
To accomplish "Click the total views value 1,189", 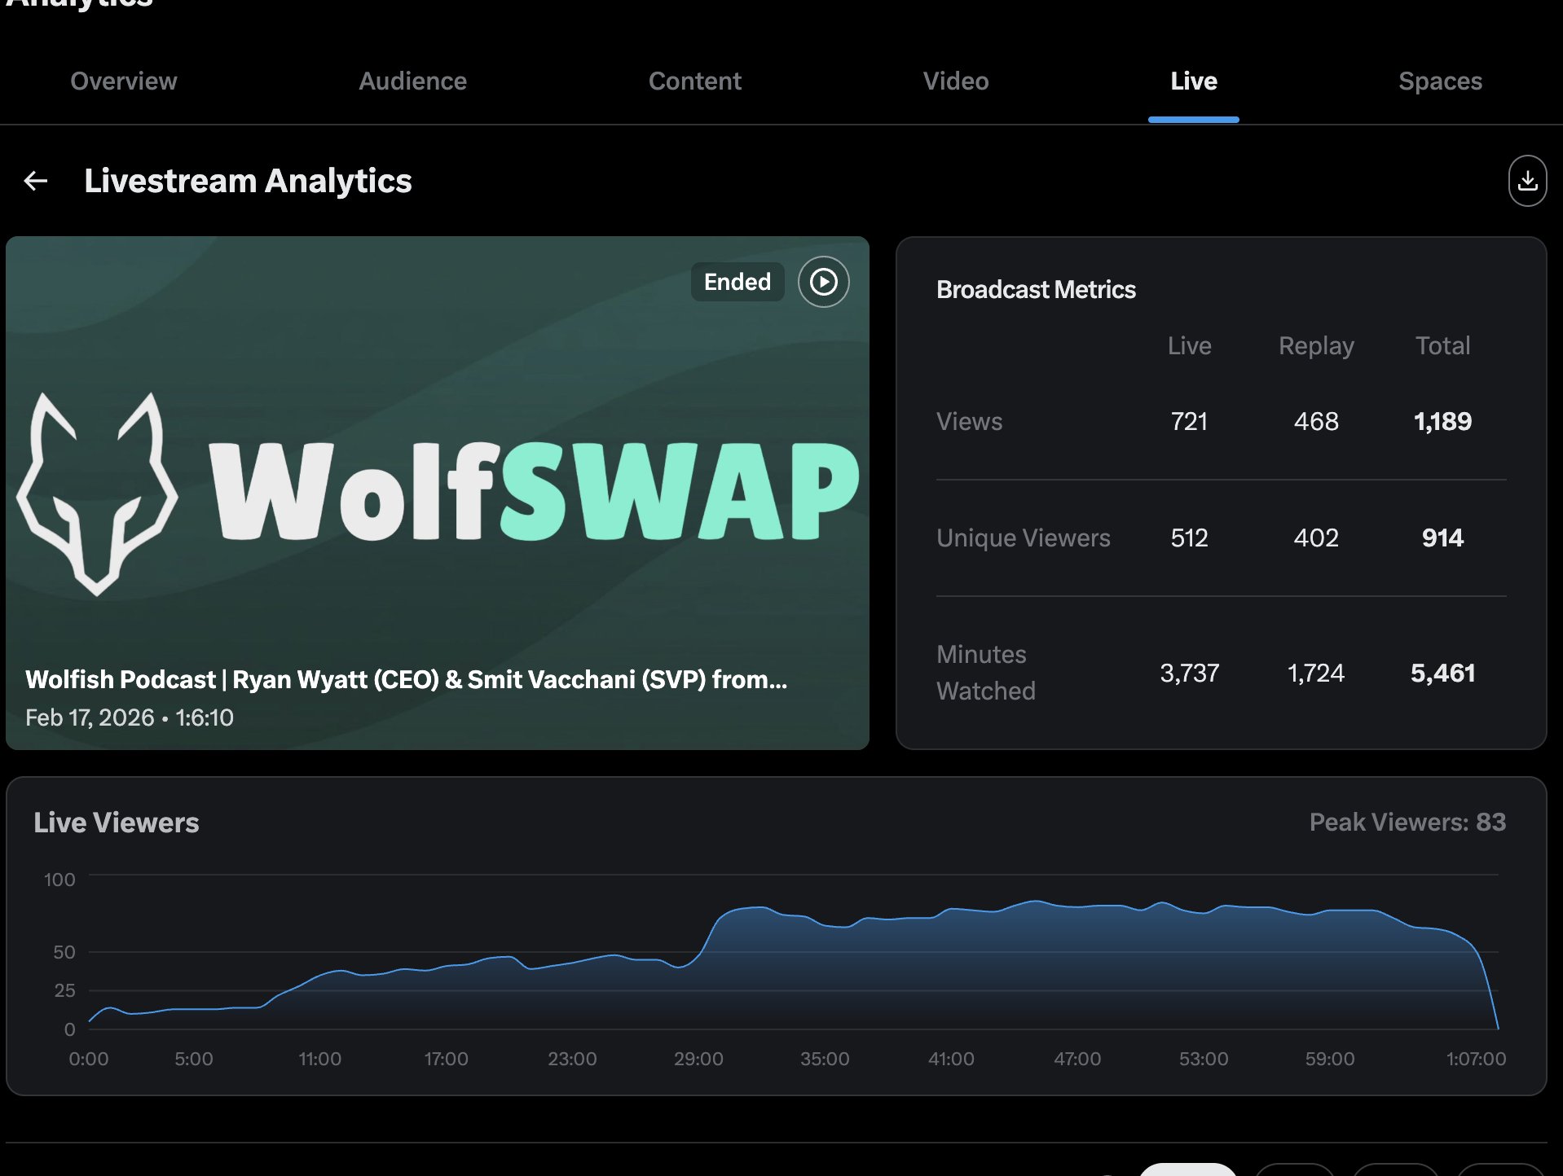I will (x=1442, y=421).
